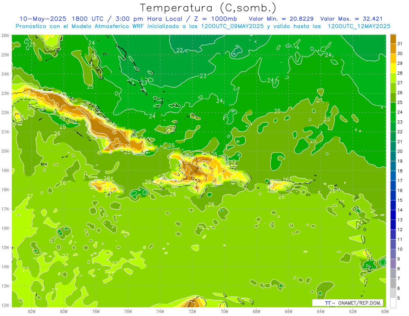Click the "68W" longitude axis label
The height and width of the screenshot is (316, 409).
point(256,311)
